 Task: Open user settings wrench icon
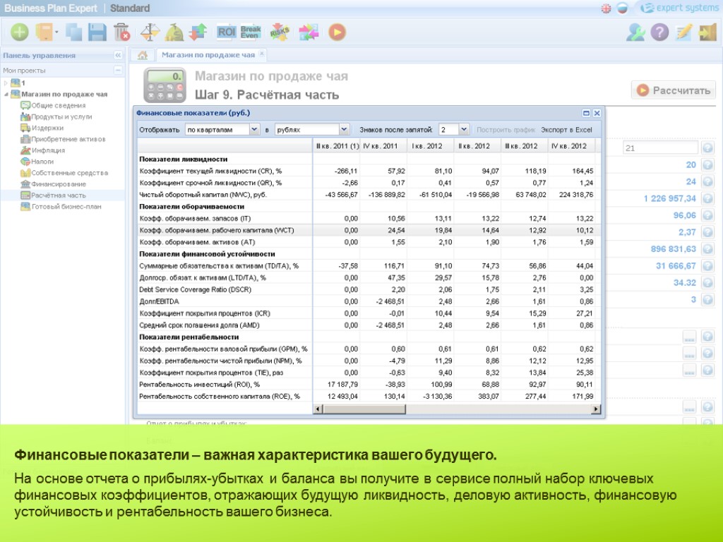[x=635, y=32]
